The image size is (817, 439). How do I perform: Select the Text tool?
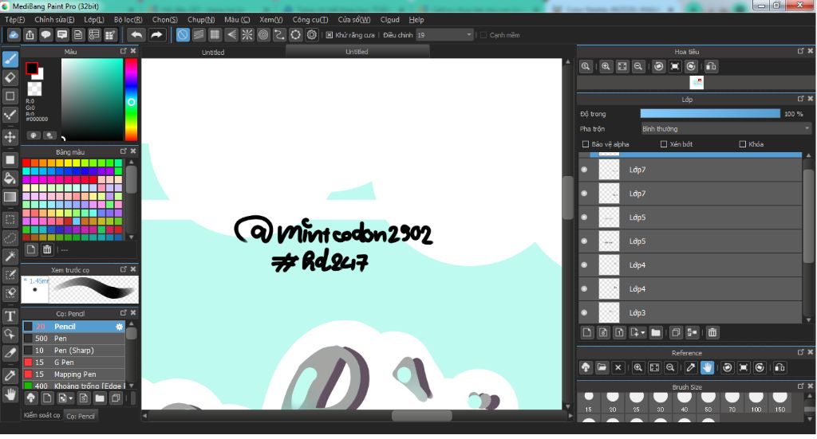[x=10, y=316]
